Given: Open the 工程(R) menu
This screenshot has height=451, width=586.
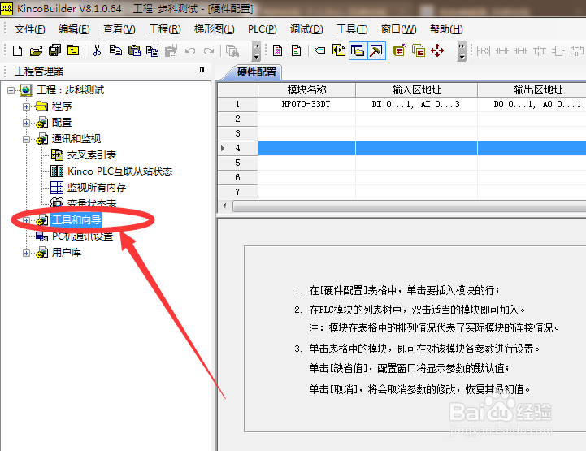Looking at the screenshot, I should [x=164, y=29].
